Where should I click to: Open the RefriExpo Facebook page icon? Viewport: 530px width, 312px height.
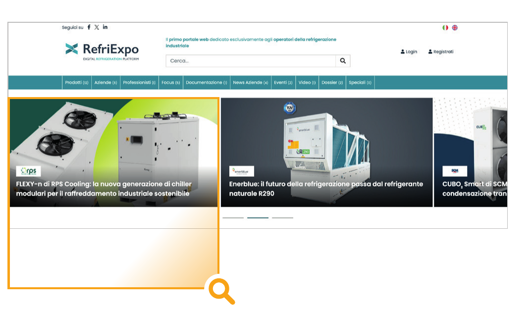[89, 27]
